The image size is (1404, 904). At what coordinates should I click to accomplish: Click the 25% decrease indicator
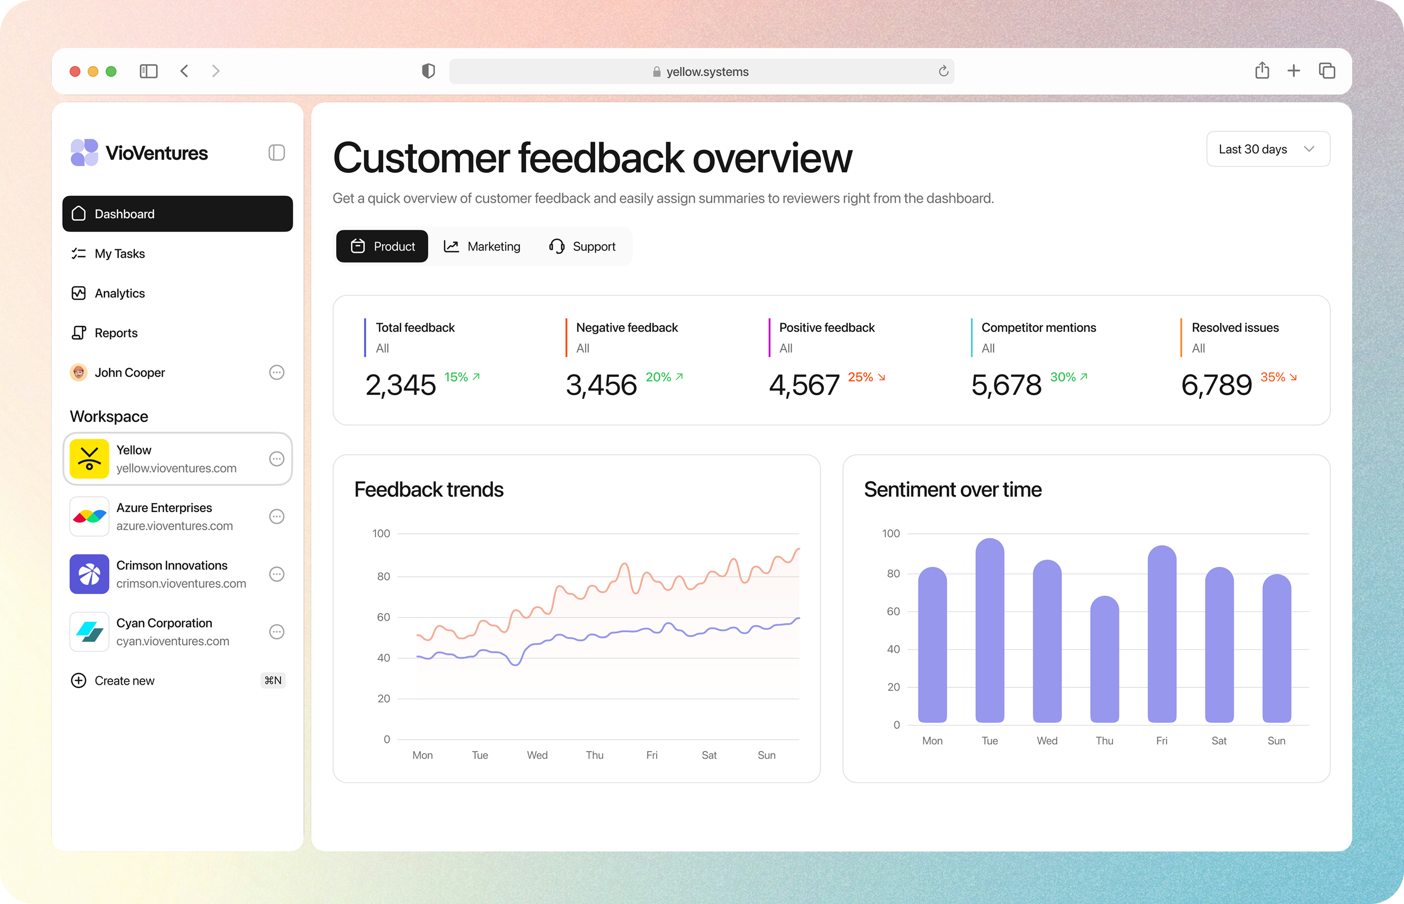(x=866, y=377)
